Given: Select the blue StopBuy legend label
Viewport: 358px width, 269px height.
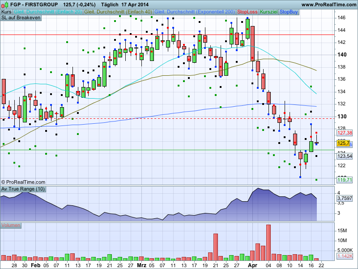Looking at the screenshot, I should point(289,11).
